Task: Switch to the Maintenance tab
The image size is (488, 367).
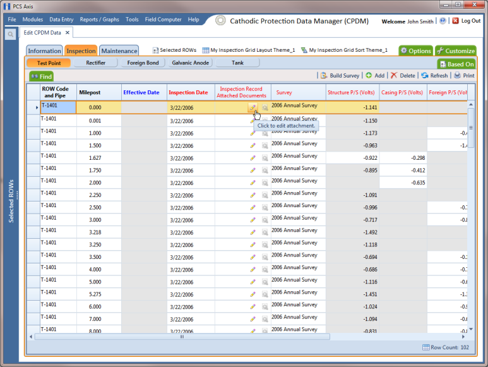Action: point(119,51)
